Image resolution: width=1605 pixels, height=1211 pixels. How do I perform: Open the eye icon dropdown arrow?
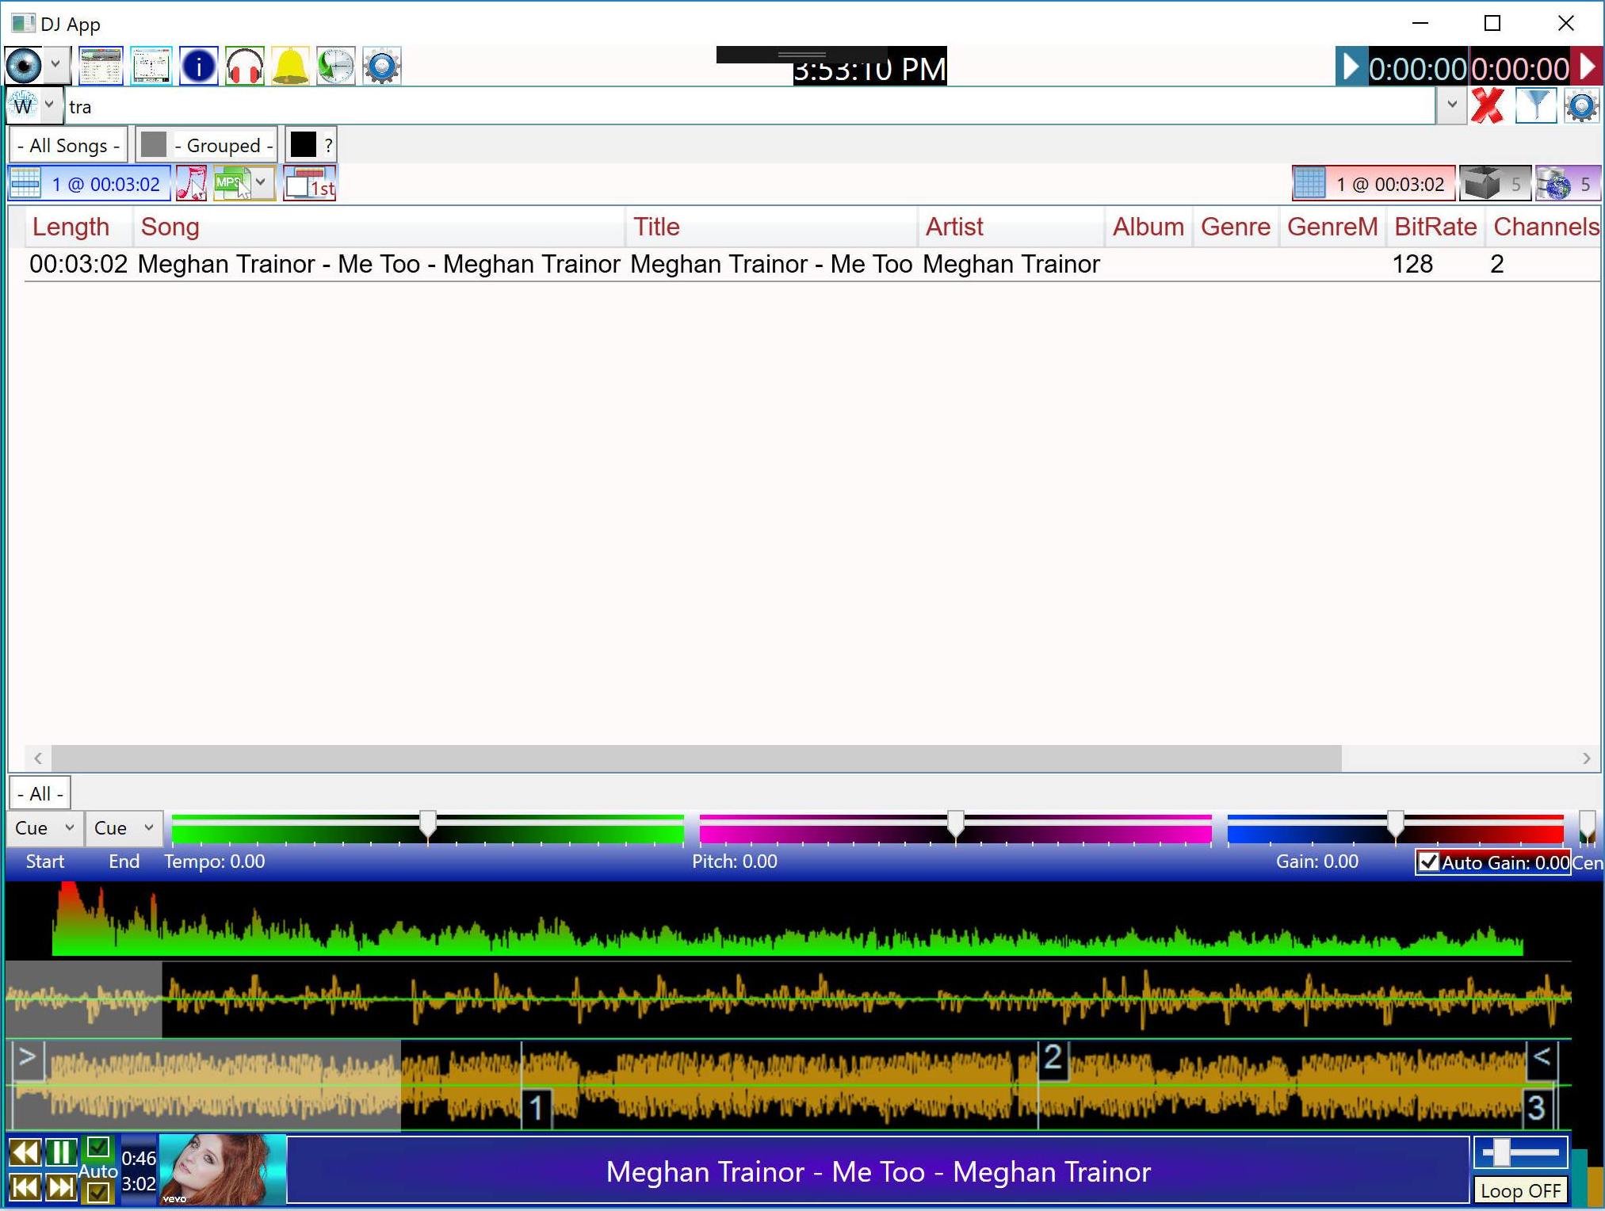point(55,63)
